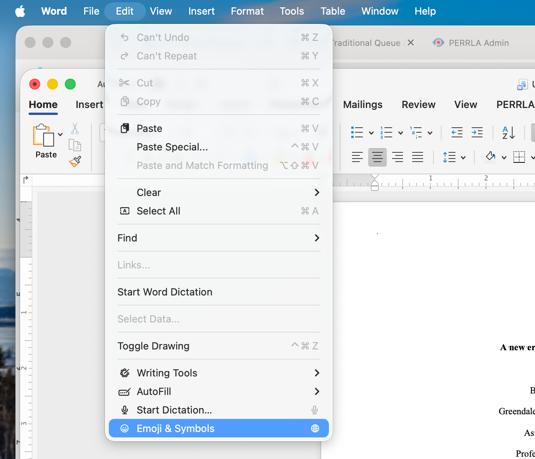This screenshot has height=459, width=535.
Task: Expand the Clear submenu
Action: click(x=219, y=192)
